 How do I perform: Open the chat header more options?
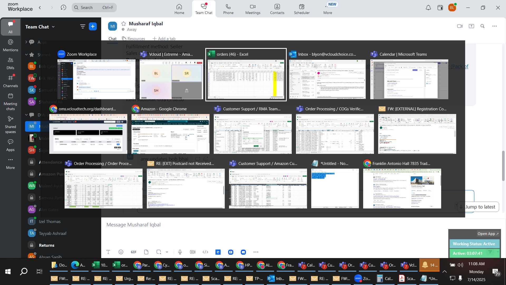[x=494, y=26]
